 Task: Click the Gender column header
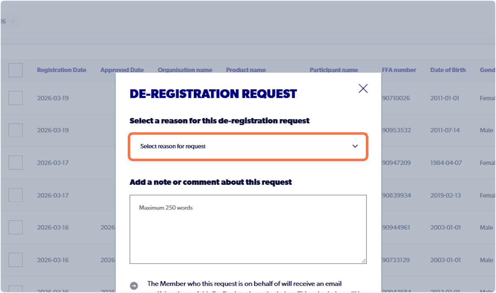(488, 70)
